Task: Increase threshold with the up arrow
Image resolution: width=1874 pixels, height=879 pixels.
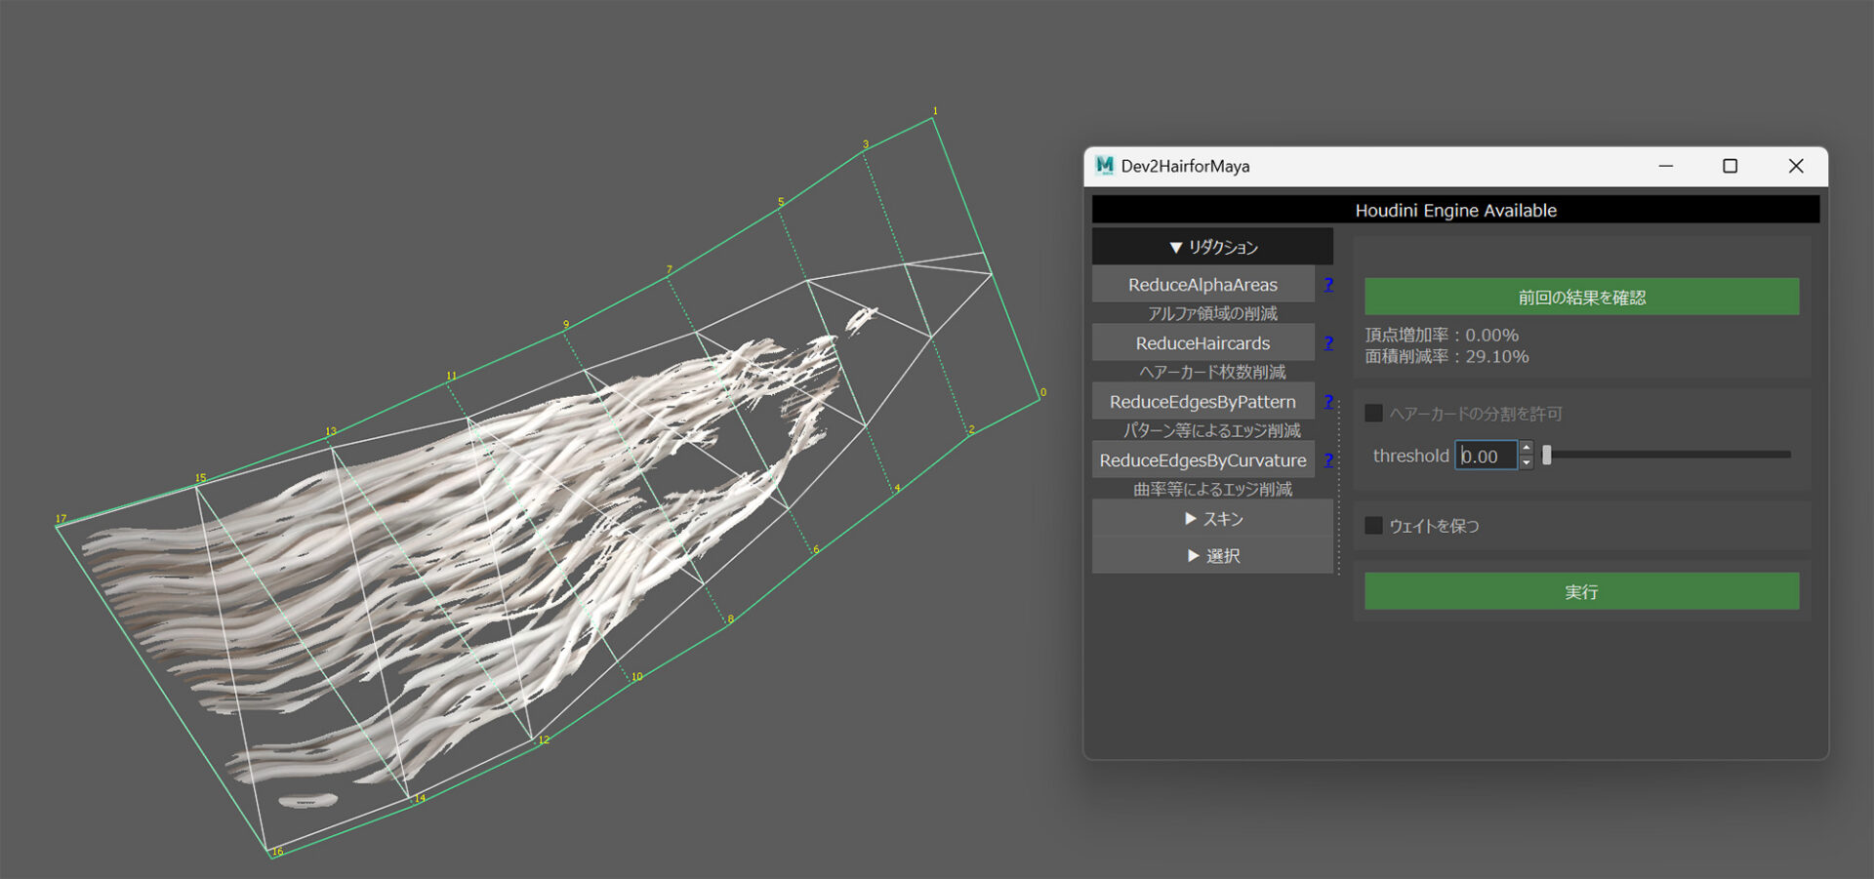Action: coord(1527,449)
